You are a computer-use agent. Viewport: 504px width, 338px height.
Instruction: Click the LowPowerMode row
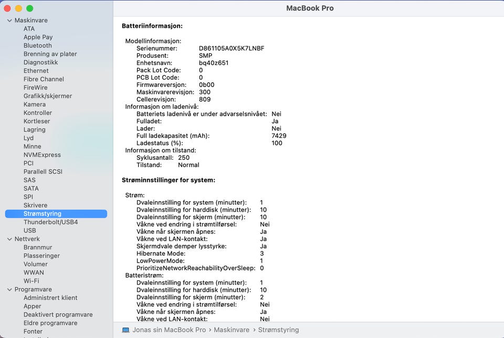[x=199, y=261]
